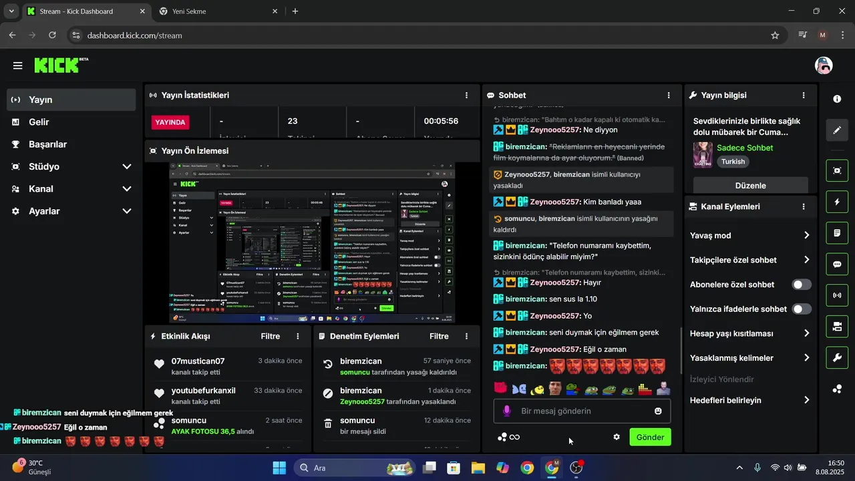The height and width of the screenshot is (481, 855).
Task: Open a new browser tab
Action: coord(295,11)
